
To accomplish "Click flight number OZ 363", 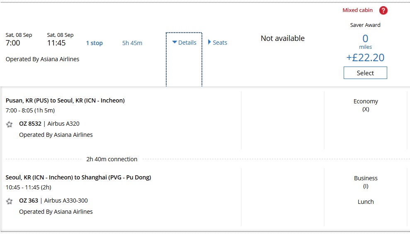I will click(x=29, y=201).
